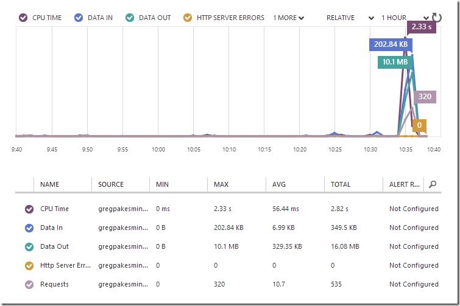Open the RELATIVE display mode dropdown

click(x=350, y=18)
